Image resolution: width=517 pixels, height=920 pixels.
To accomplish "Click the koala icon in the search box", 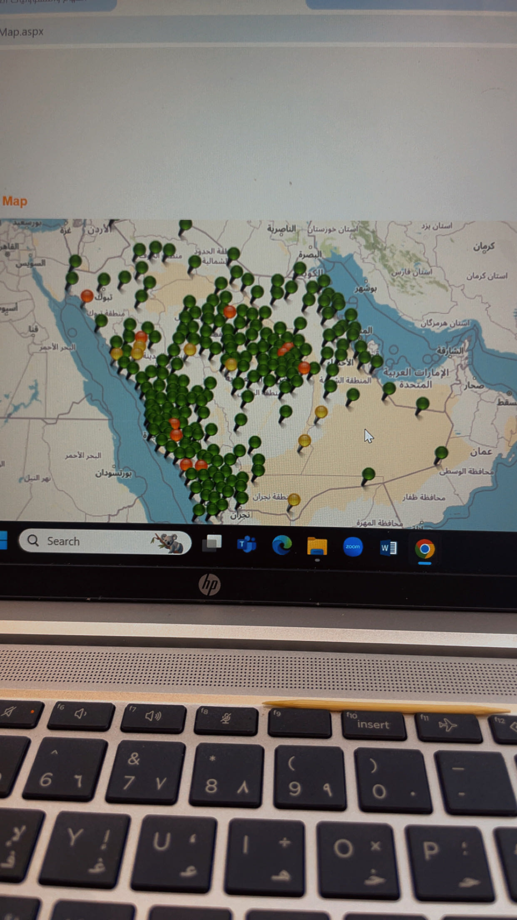I will pyautogui.click(x=169, y=542).
